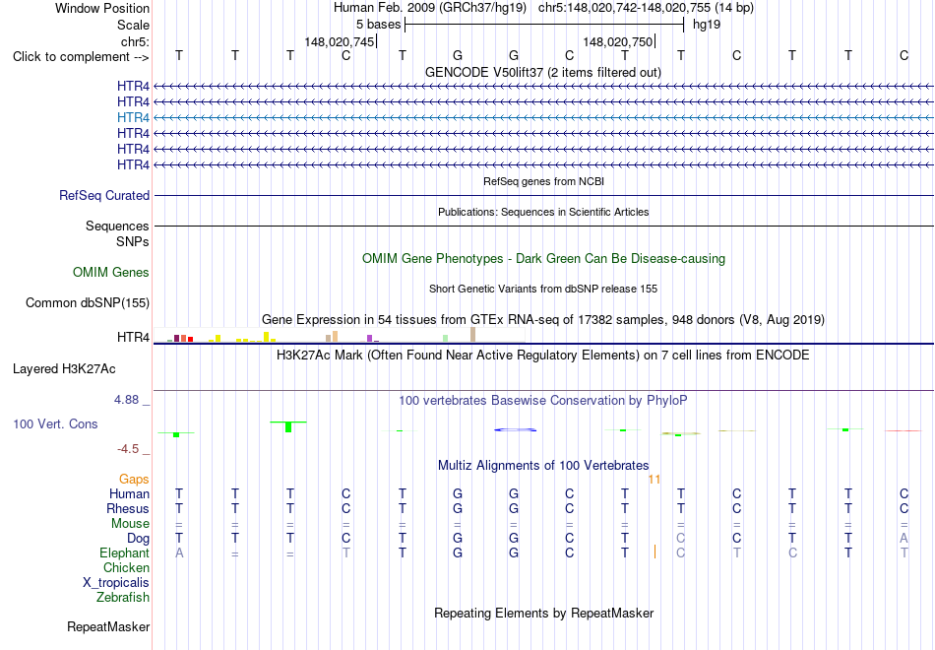Click the 4.88 upper PhyloP scale value

pos(126,400)
